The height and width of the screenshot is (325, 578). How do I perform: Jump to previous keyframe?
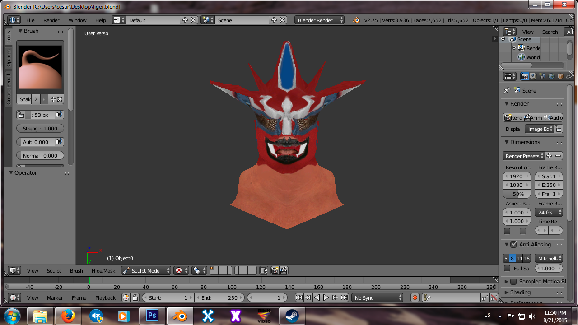[x=308, y=297]
